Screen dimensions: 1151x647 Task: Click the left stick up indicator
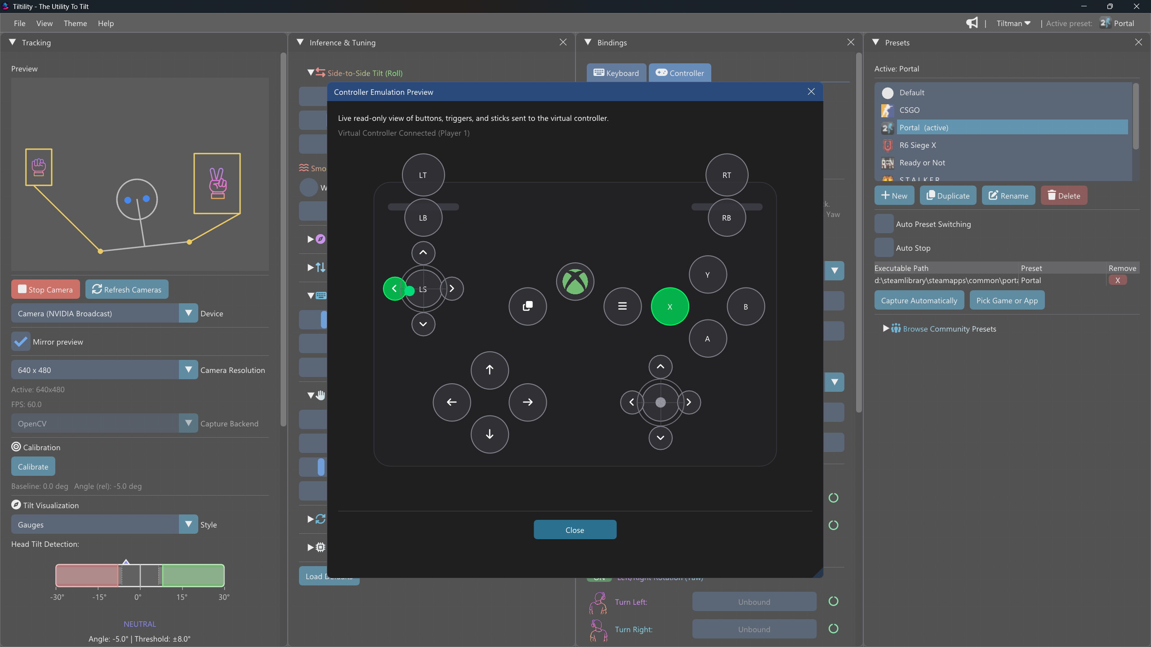pos(423,253)
